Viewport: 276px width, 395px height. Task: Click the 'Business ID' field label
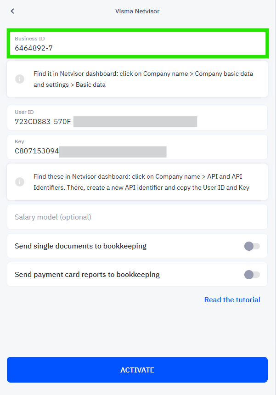(x=30, y=39)
